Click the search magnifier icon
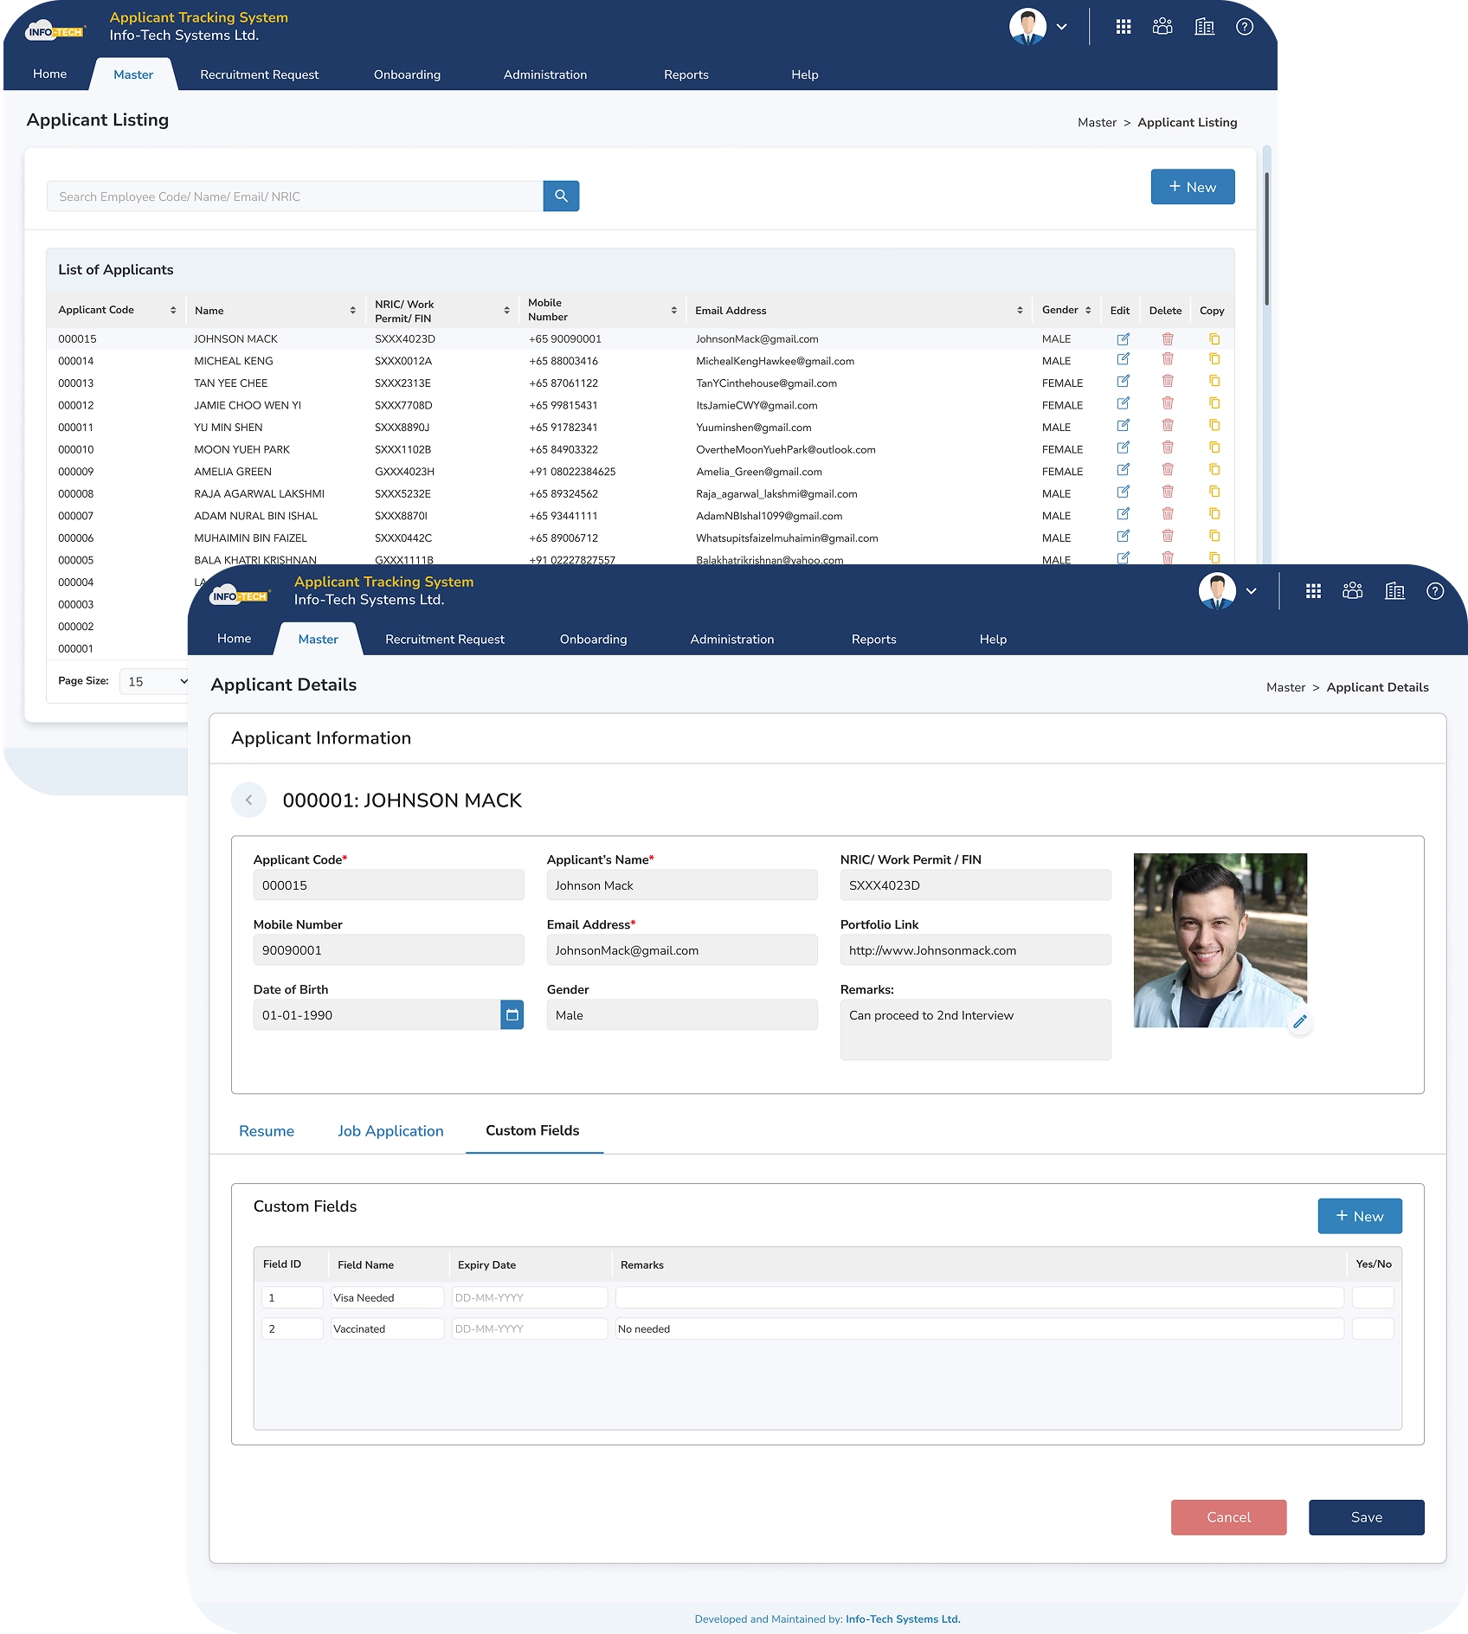This screenshot has height=1634, width=1468. 561,196
